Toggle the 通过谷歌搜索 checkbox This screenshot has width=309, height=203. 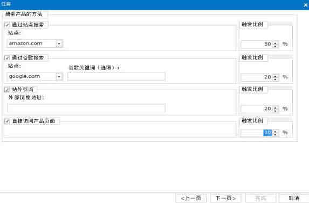[7, 58]
